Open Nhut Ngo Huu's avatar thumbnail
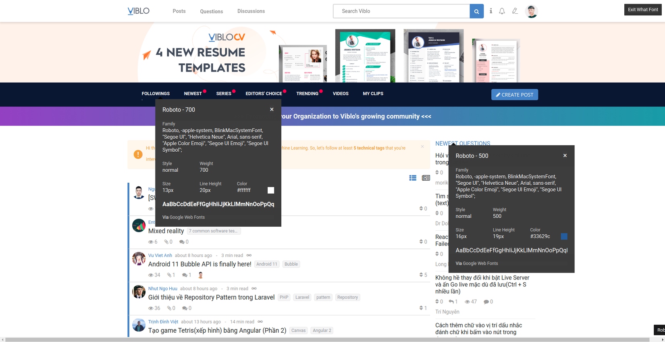The height and width of the screenshot is (342, 665). tap(139, 292)
